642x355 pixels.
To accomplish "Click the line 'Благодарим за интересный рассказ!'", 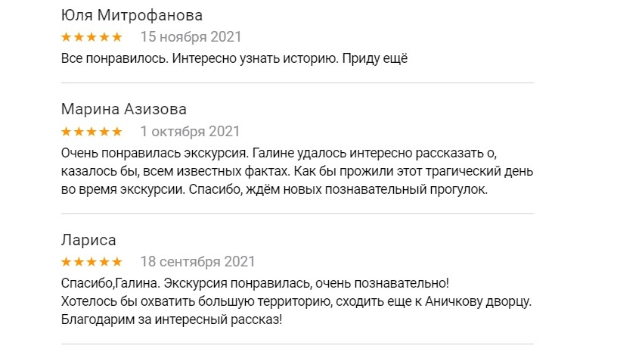I will click(171, 320).
